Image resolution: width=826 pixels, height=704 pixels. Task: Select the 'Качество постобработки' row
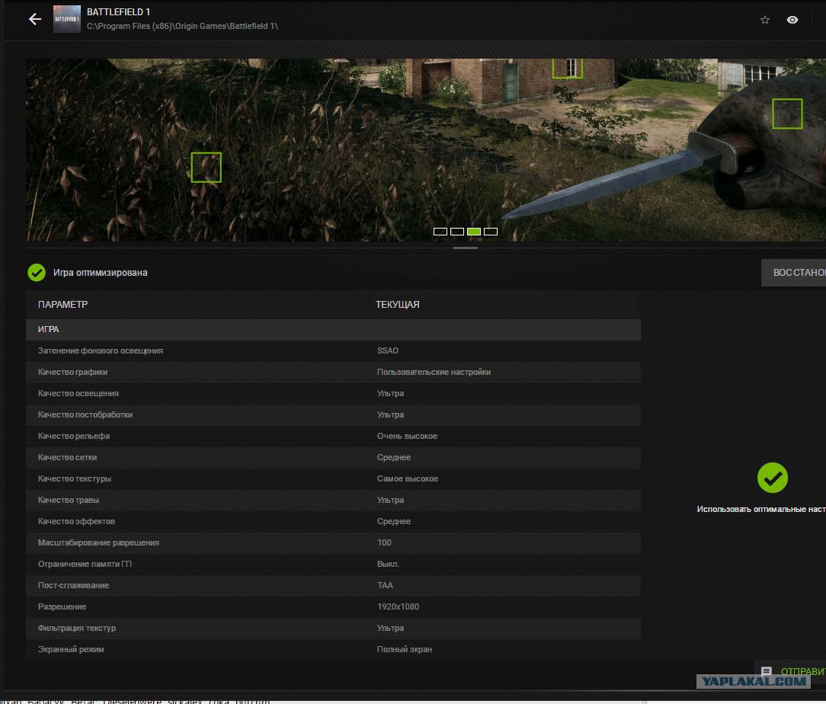pyautogui.click(x=334, y=415)
